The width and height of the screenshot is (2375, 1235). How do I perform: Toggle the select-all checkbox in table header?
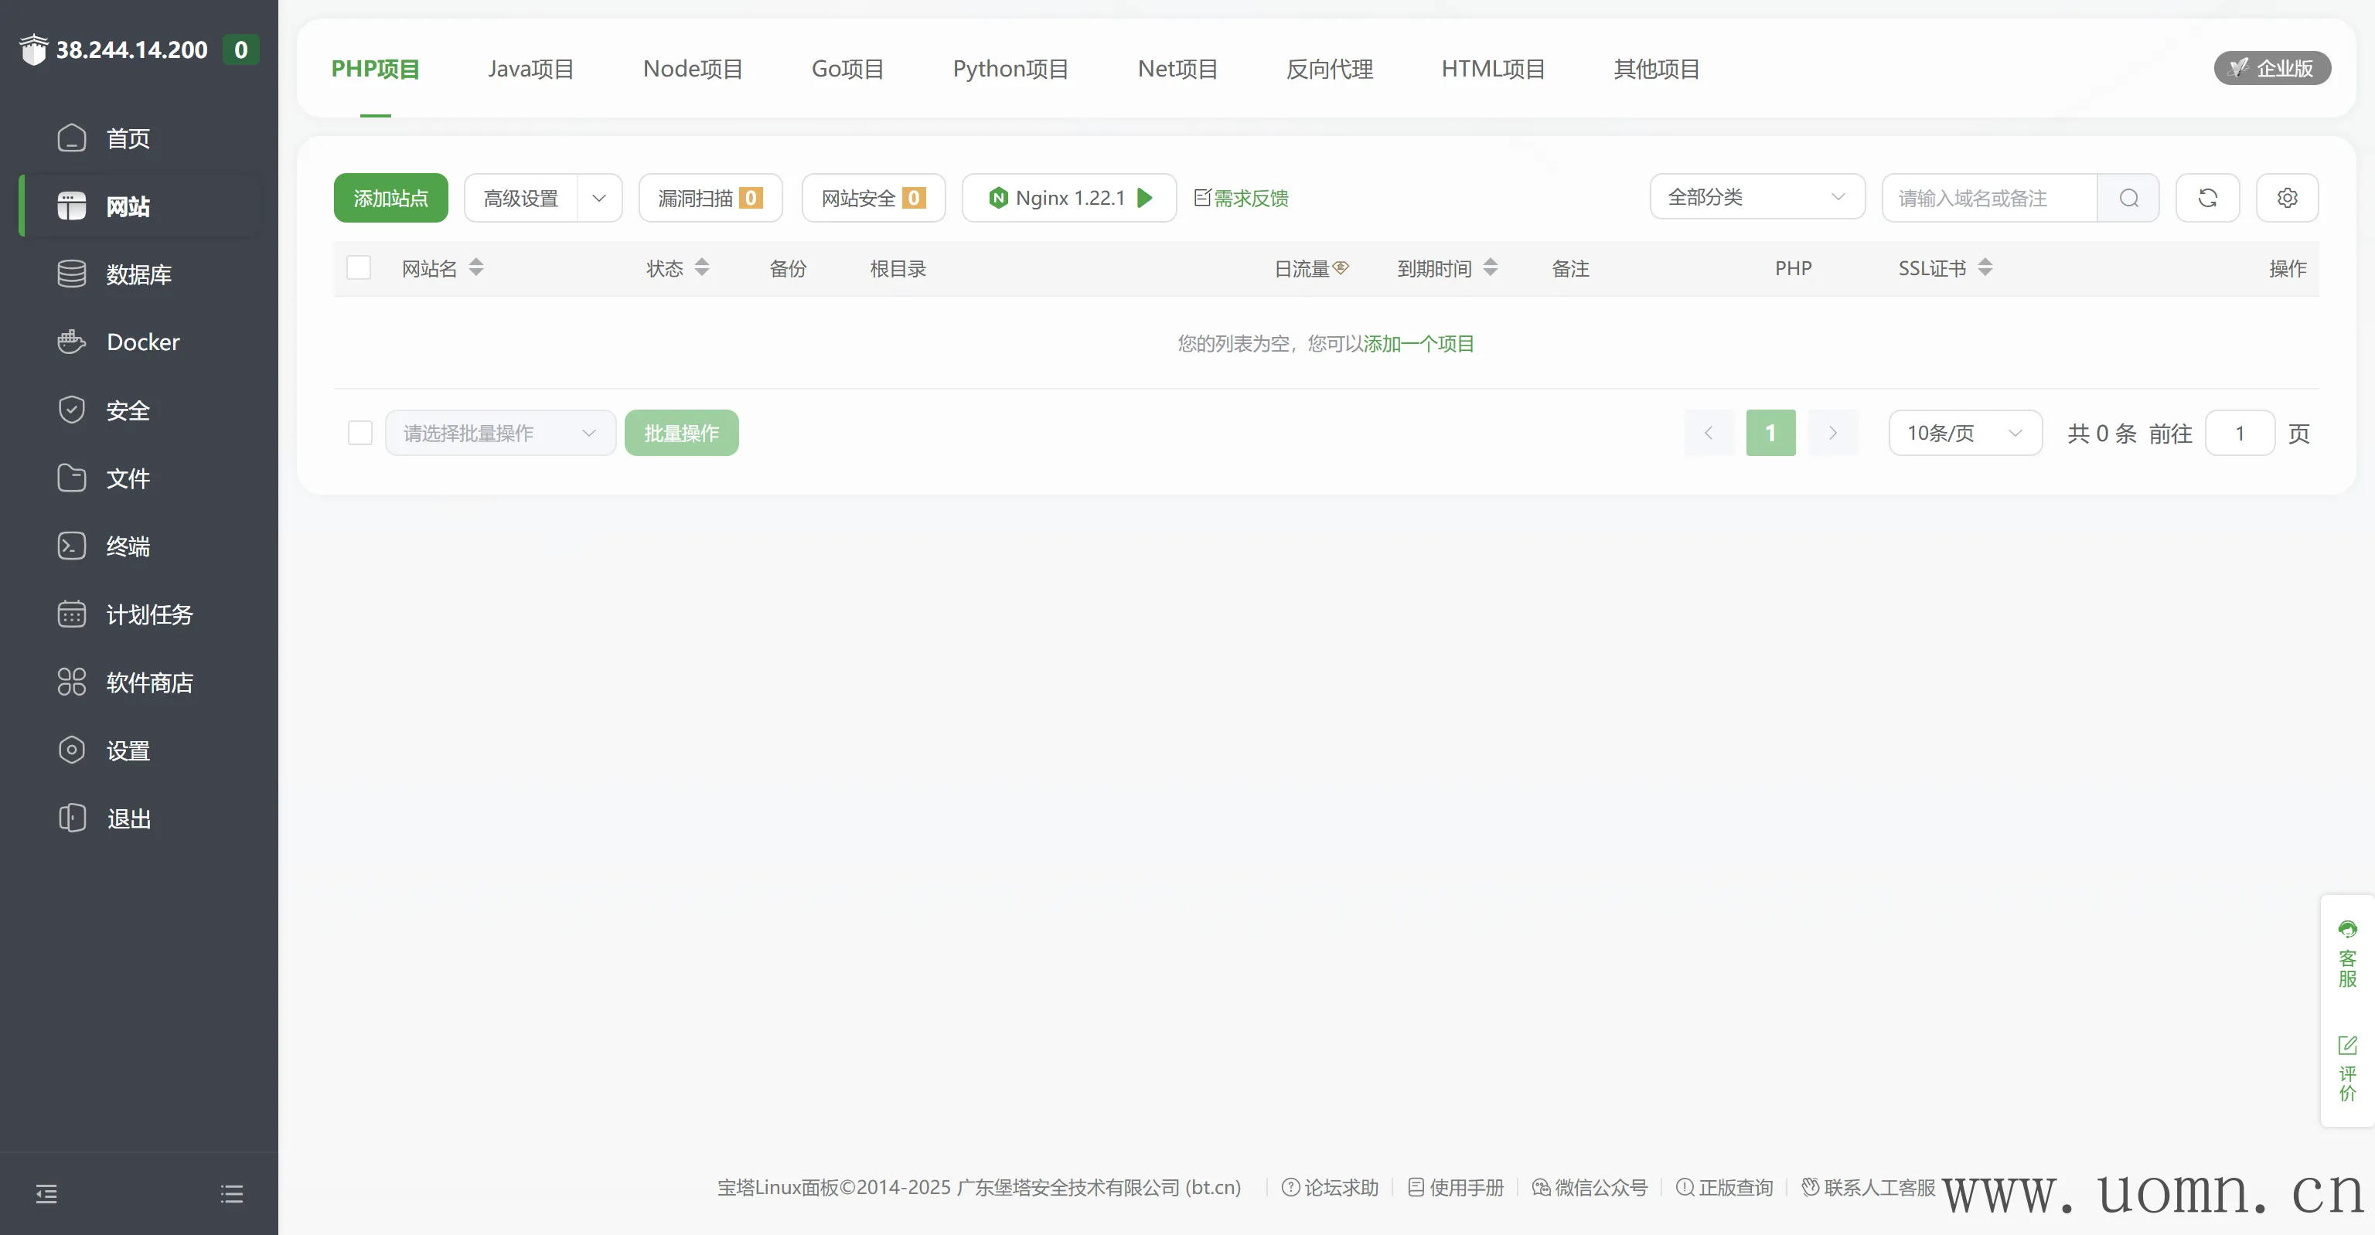pyautogui.click(x=359, y=268)
